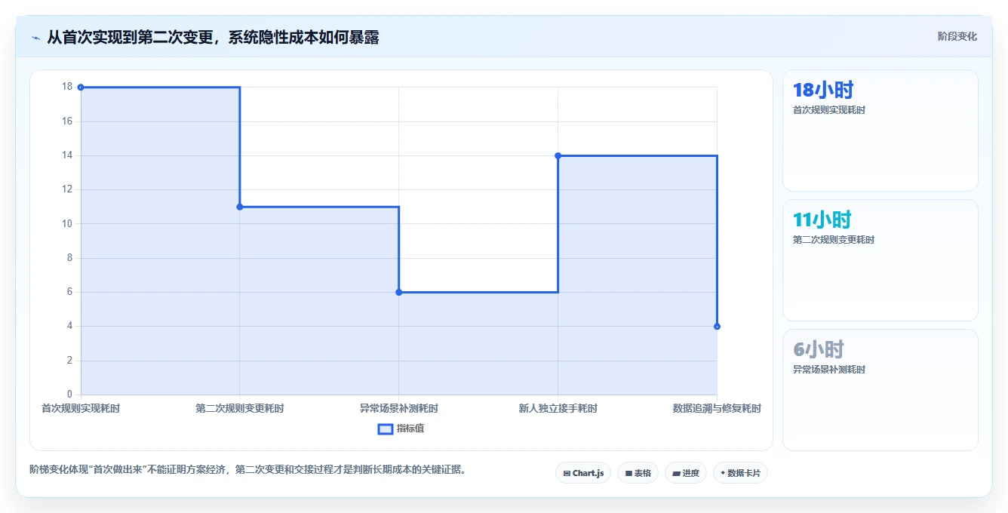
Task: Click the 指标值 legend label
Action: pos(410,429)
